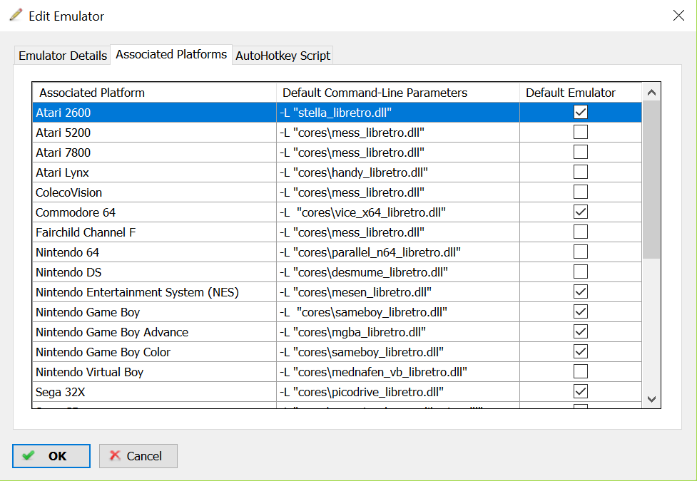The width and height of the screenshot is (697, 481).
Task: Click the mesen_libretro.dll parameter cell
Action: click(398, 292)
